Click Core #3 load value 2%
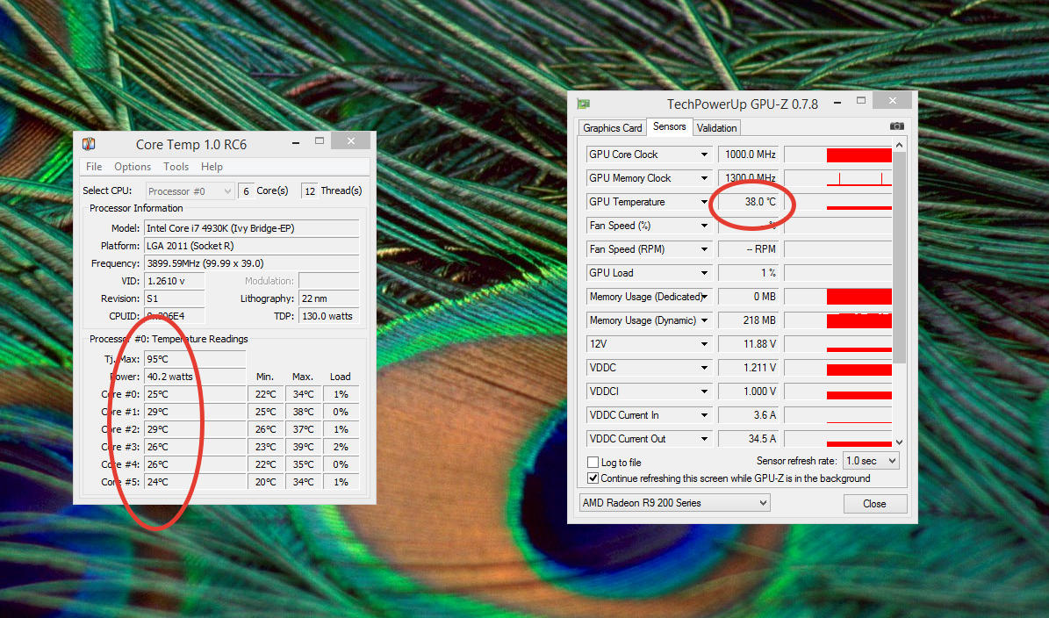 (341, 447)
